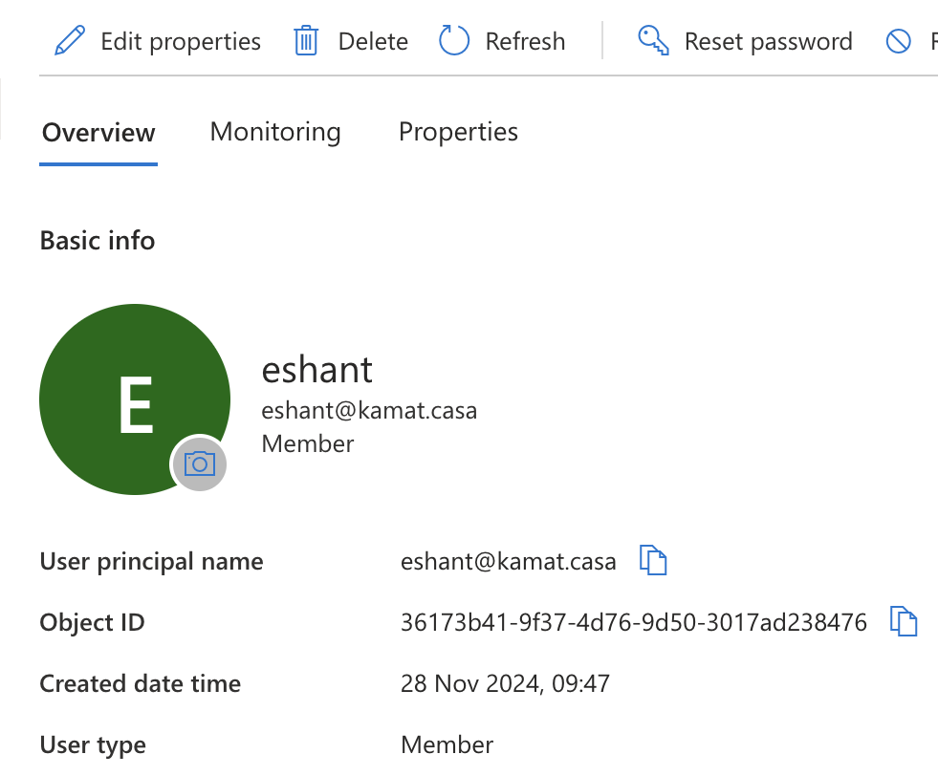Click the key icon for Reset password
The height and width of the screenshot is (776, 938).
[x=653, y=41]
